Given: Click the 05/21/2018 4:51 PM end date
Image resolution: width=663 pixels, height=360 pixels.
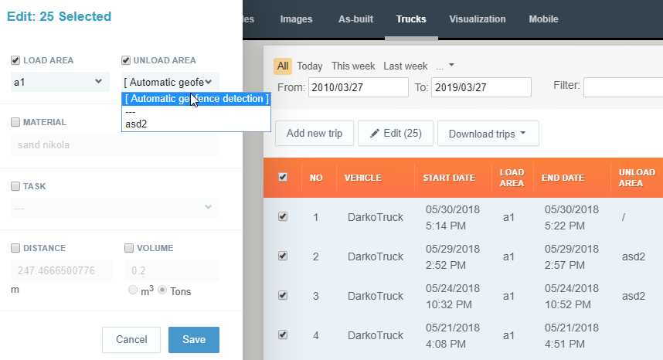Looking at the screenshot, I should coord(572,335).
